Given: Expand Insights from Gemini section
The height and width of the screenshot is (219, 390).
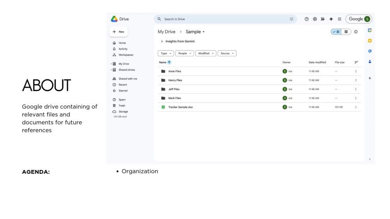Looking at the screenshot, I should tap(162, 41).
